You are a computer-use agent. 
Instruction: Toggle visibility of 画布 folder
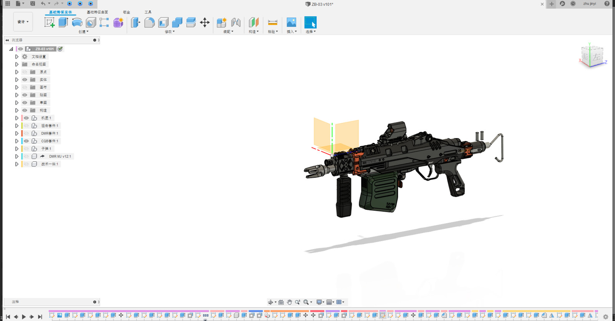click(x=25, y=87)
